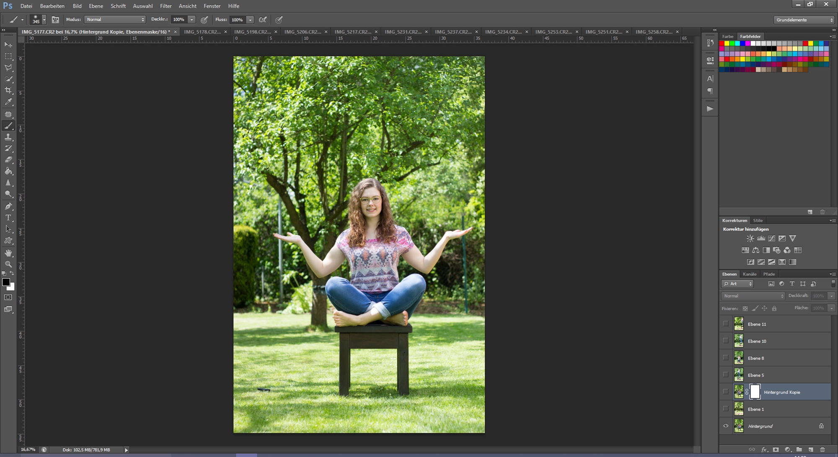The width and height of the screenshot is (838, 457).
Task: Open the Modus blend mode dropdown
Action: pyautogui.click(x=115, y=20)
